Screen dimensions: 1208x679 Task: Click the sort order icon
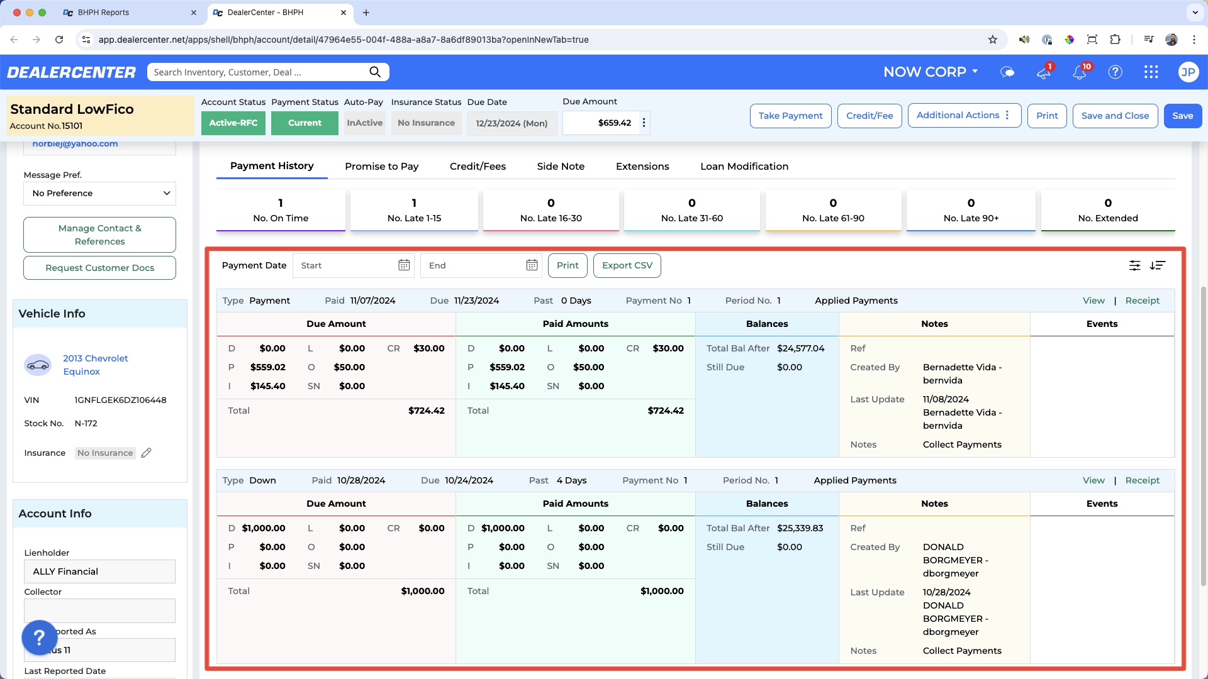[x=1158, y=265]
